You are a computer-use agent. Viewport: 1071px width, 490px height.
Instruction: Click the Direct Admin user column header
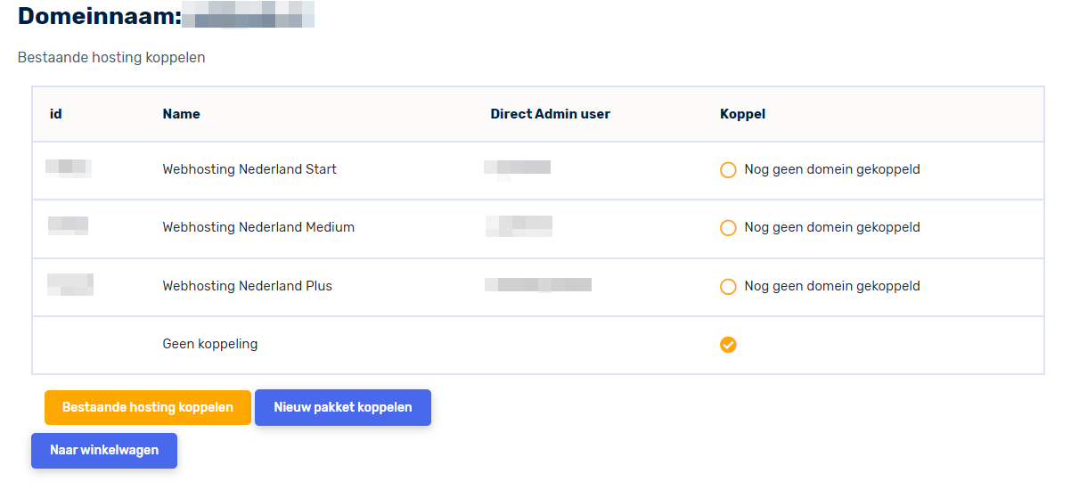pyautogui.click(x=550, y=114)
